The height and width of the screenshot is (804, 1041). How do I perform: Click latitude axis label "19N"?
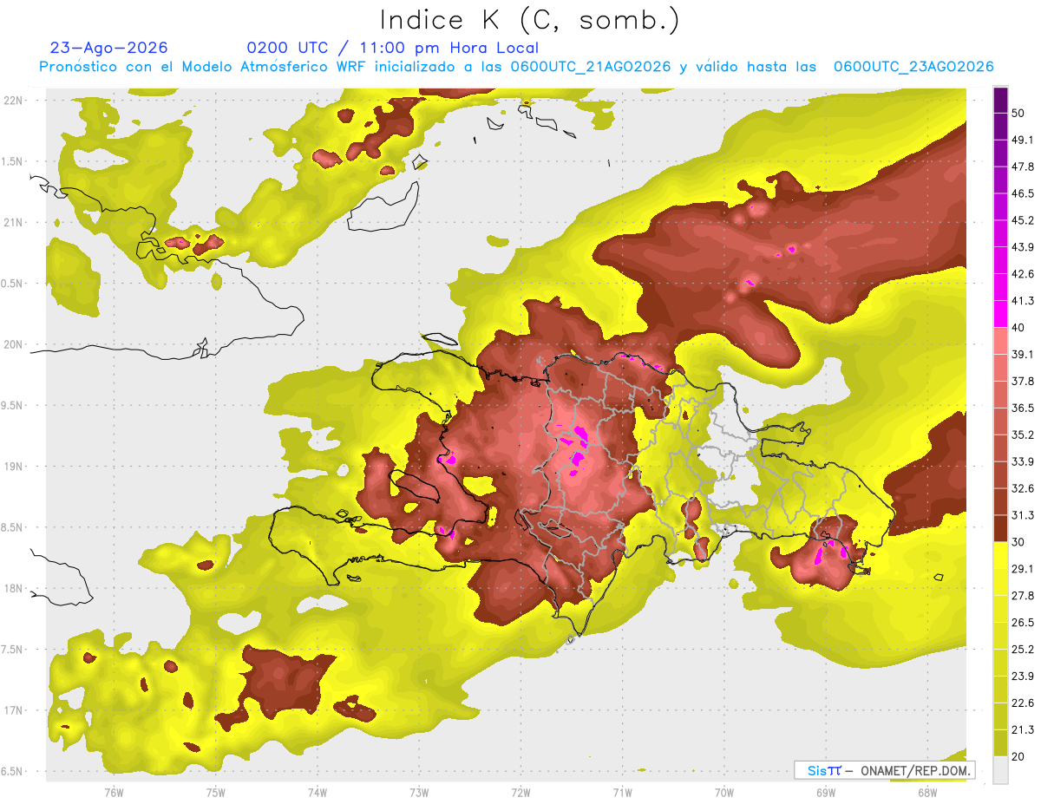(15, 467)
